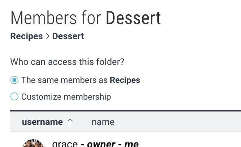Image resolution: width=241 pixels, height=147 pixels.
Task: Click the grace username text
Action: (65, 144)
